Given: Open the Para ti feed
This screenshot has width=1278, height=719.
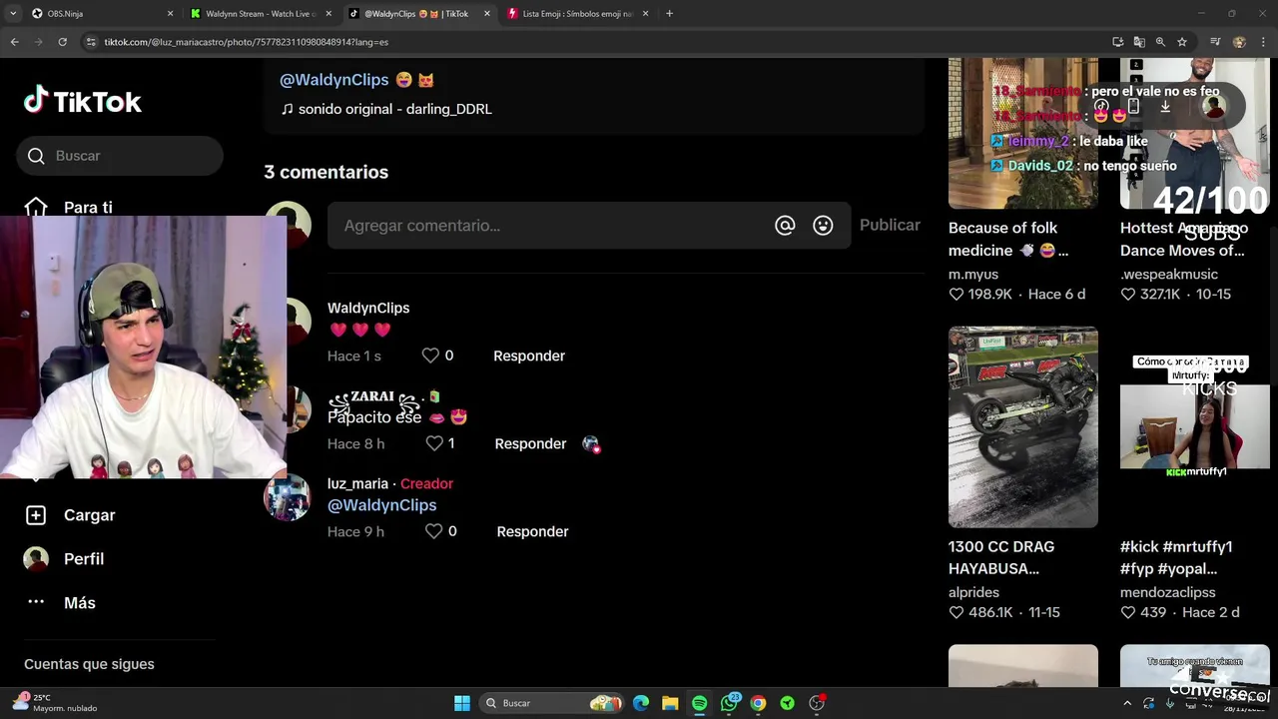Looking at the screenshot, I should click(x=88, y=208).
